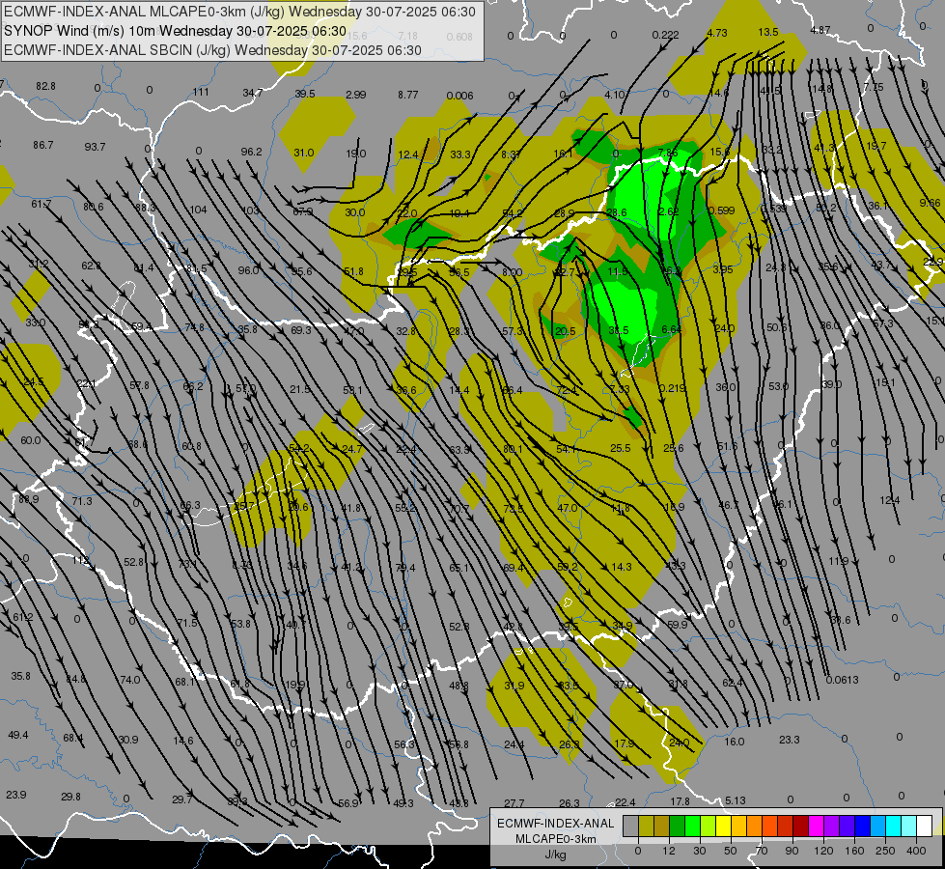Click the map value 86.7
Image resolution: width=945 pixels, height=869 pixels.
tap(43, 145)
